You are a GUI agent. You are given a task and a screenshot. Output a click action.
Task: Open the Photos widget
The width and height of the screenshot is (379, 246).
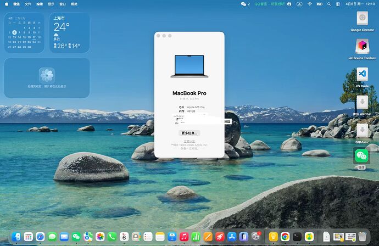(47, 78)
